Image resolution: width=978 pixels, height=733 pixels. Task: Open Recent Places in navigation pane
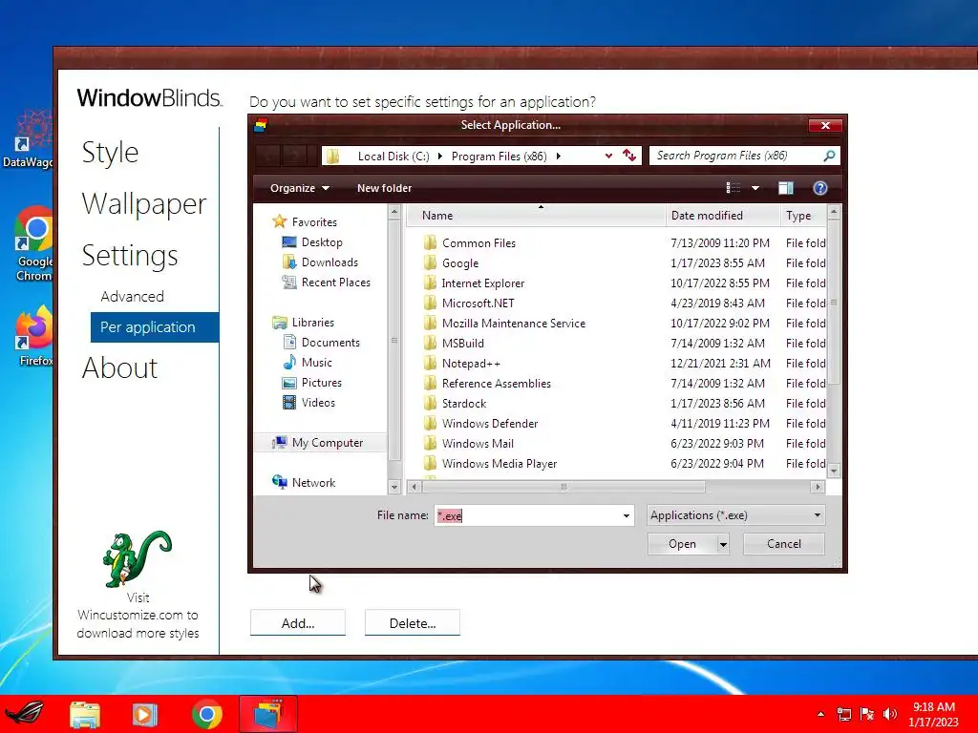335,283
